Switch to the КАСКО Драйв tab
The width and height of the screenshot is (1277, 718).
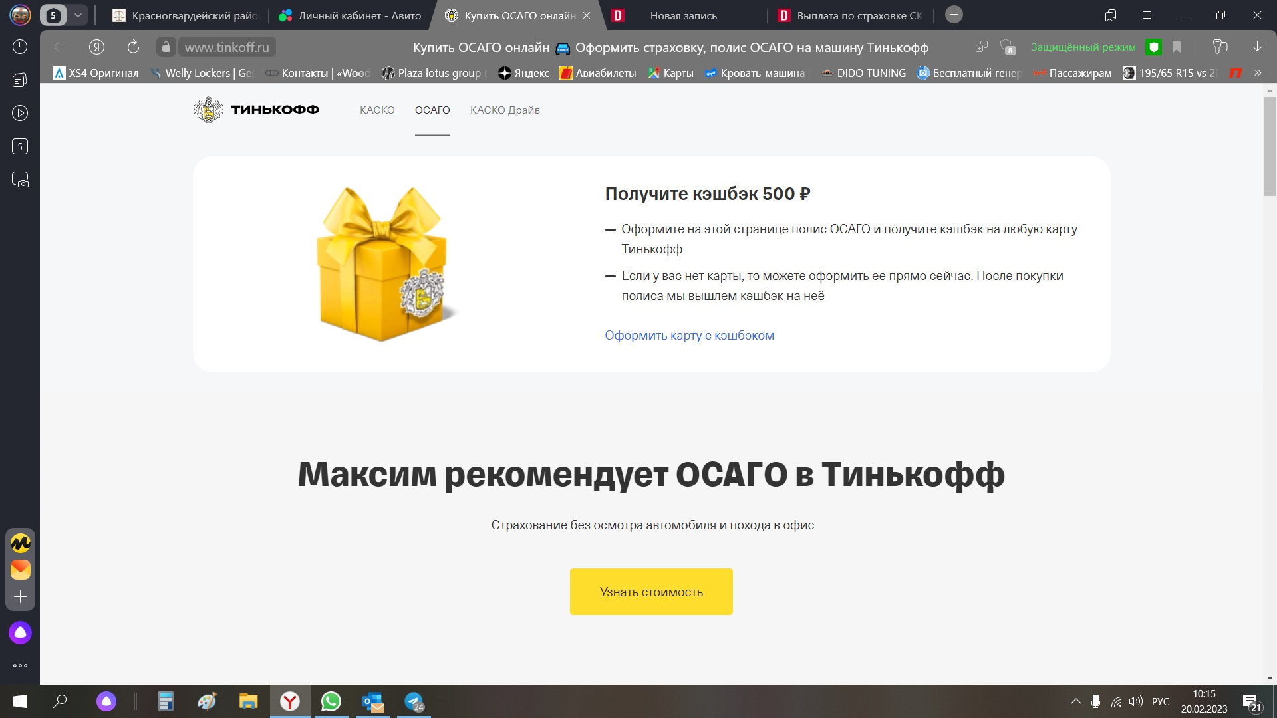click(505, 110)
